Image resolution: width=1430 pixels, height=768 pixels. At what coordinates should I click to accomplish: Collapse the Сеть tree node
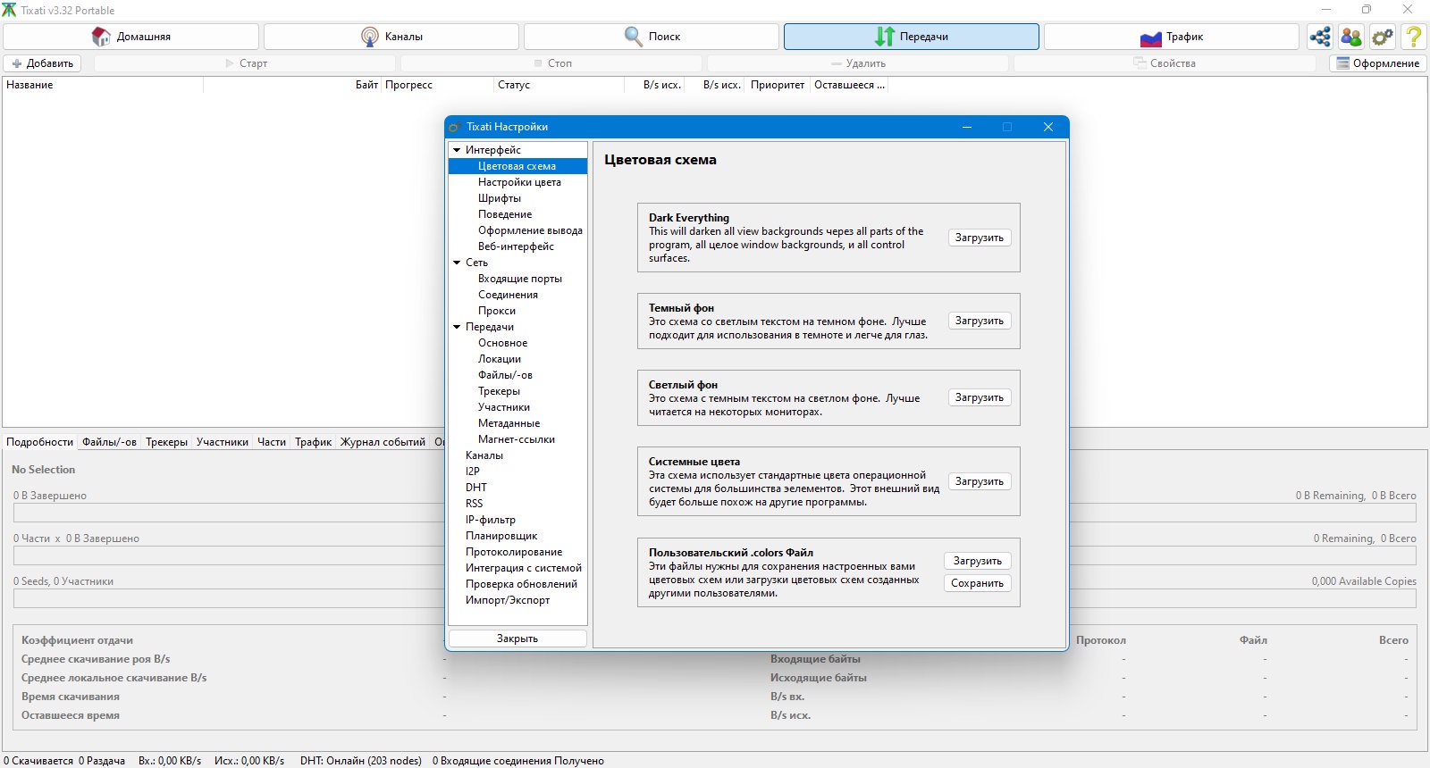click(457, 263)
